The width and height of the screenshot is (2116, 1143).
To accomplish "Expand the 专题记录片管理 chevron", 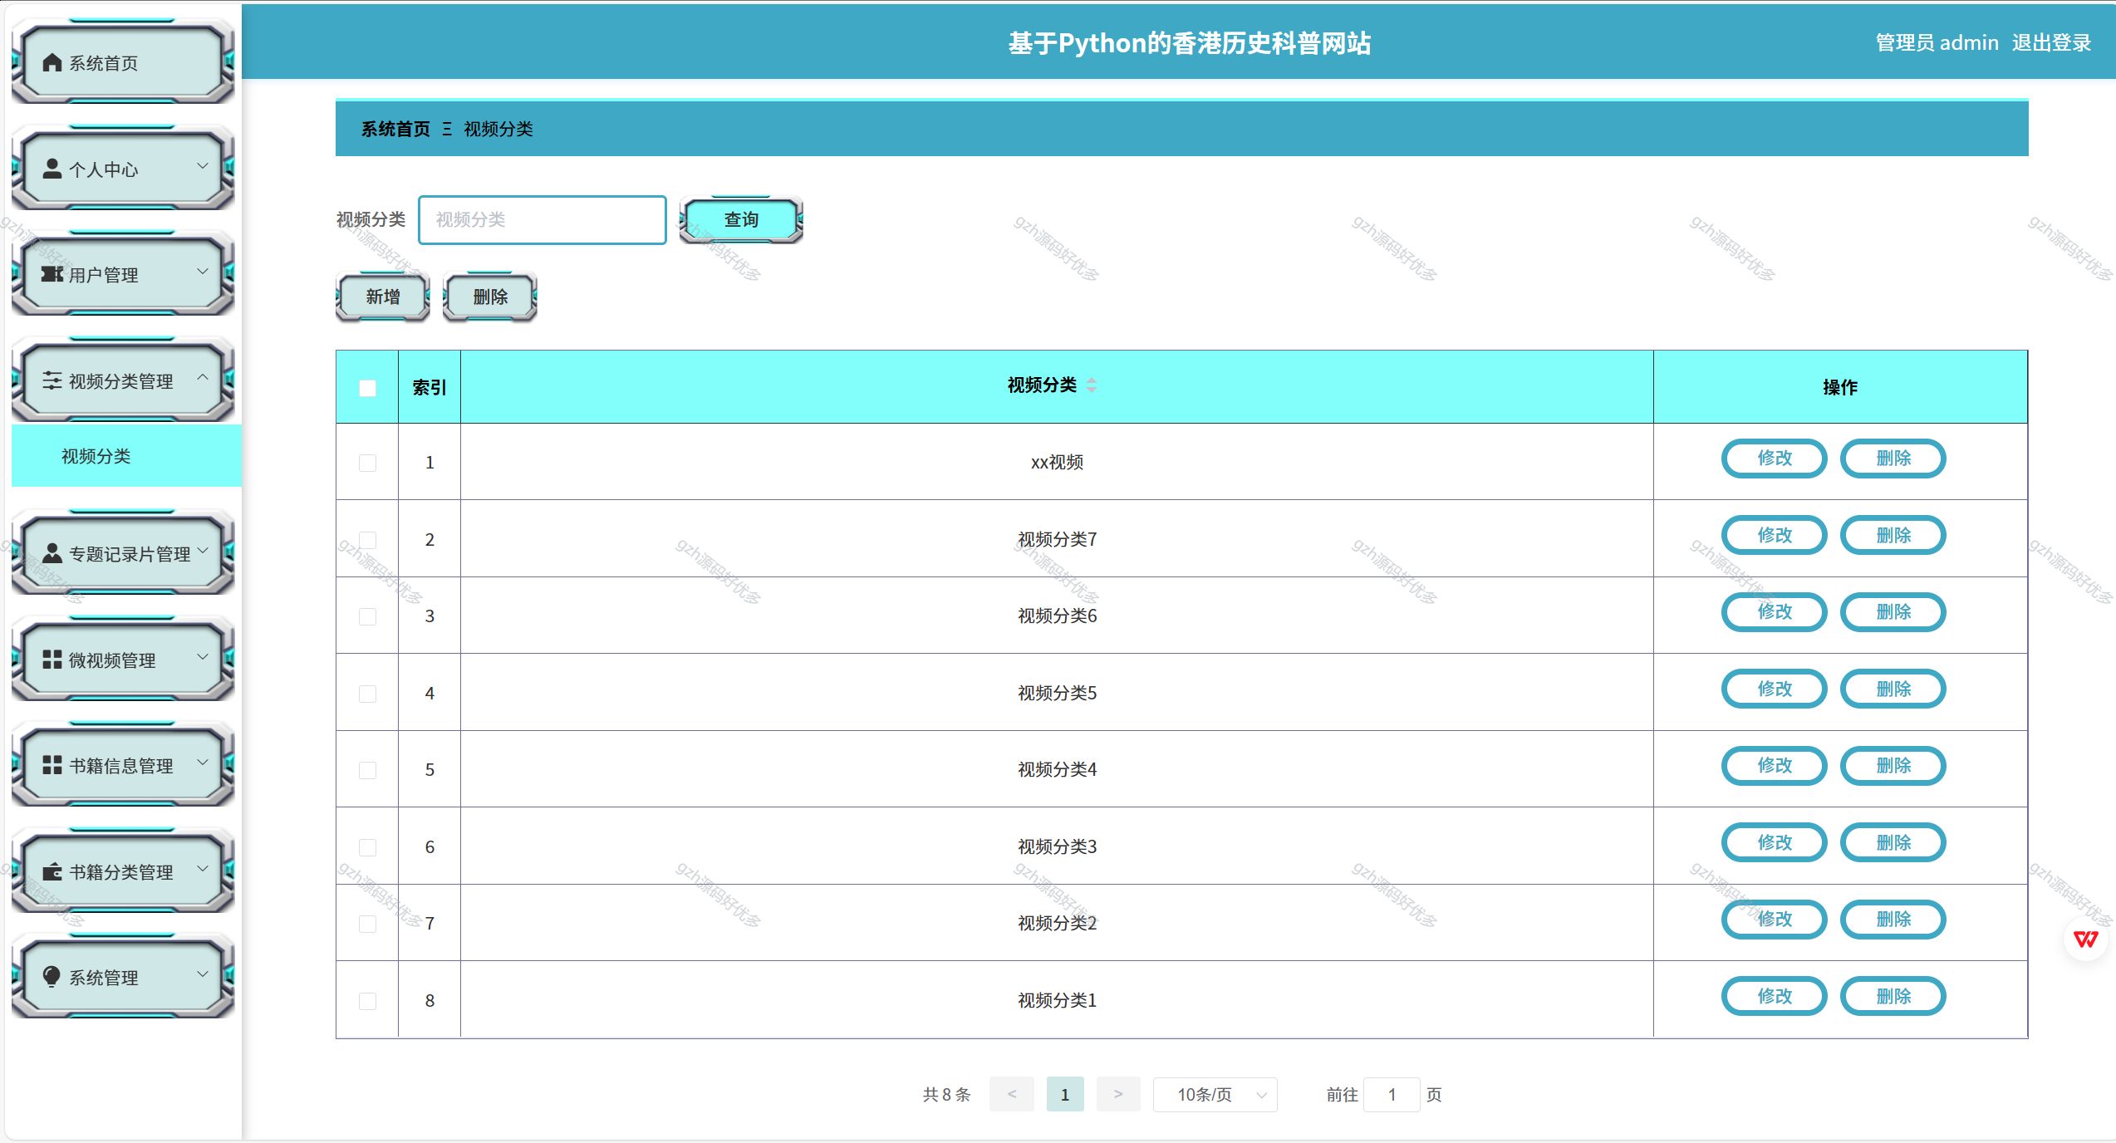I will pyautogui.click(x=202, y=550).
